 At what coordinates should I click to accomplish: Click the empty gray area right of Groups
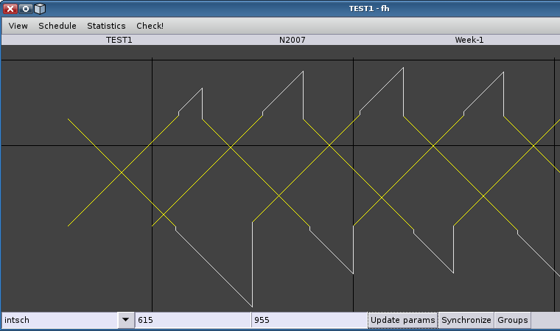[545, 320]
